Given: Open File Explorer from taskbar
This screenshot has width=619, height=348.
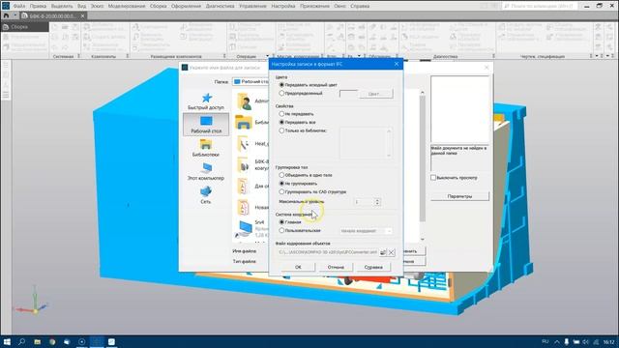Looking at the screenshot, I should (37, 341).
